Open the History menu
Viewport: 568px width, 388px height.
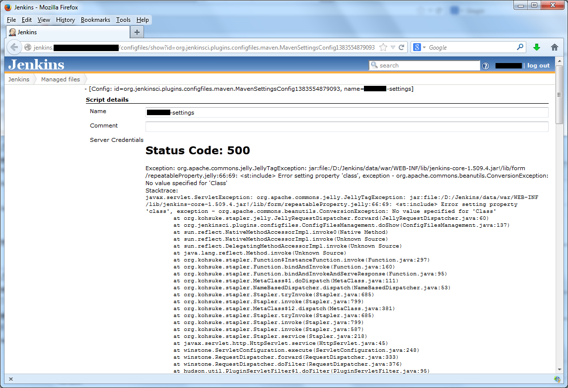[65, 20]
